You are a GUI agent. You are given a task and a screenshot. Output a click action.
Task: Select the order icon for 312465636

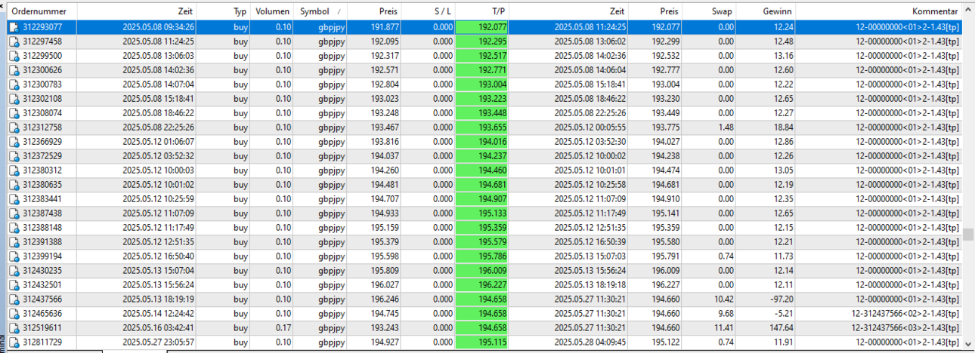click(14, 313)
